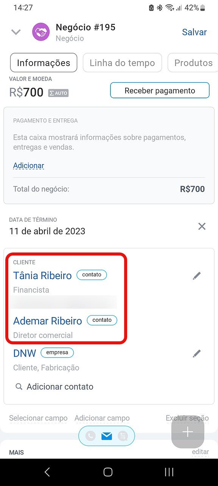Tap the purple handshake deal icon
The width and height of the screenshot is (218, 486).
[41, 32]
